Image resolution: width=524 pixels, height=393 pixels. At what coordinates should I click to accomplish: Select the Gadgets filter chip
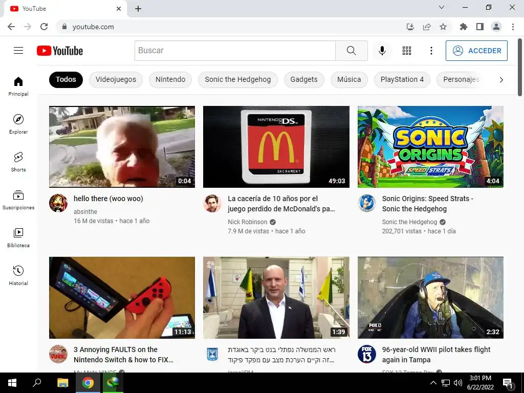click(304, 79)
